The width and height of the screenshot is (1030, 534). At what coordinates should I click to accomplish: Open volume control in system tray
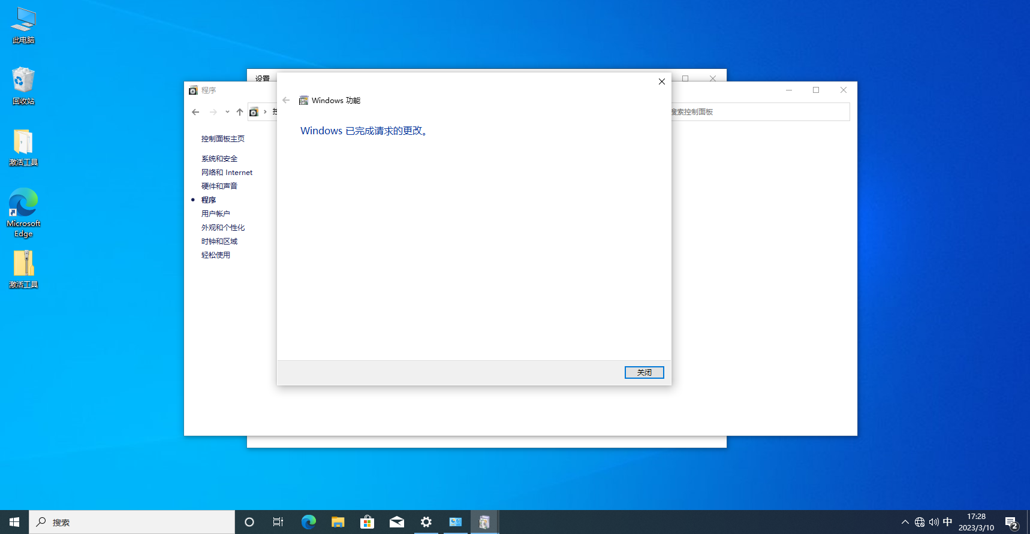click(933, 522)
